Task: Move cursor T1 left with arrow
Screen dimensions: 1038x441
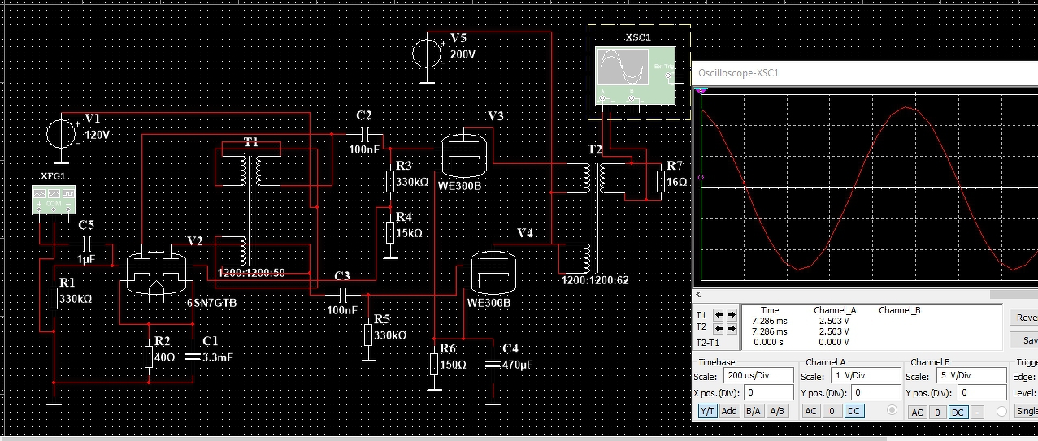Action: coord(718,315)
